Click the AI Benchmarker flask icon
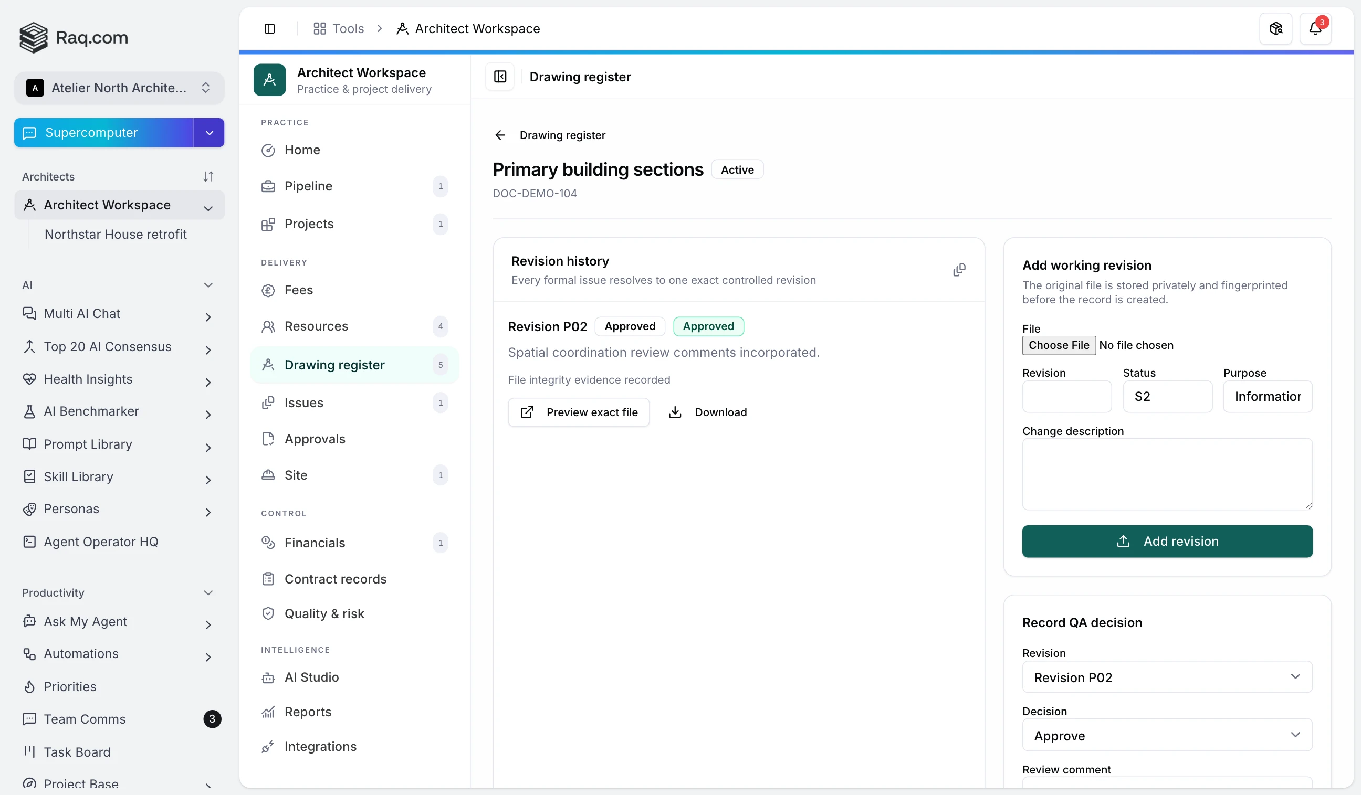This screenshot has width=1361, height=795. (x=29, y=411)
